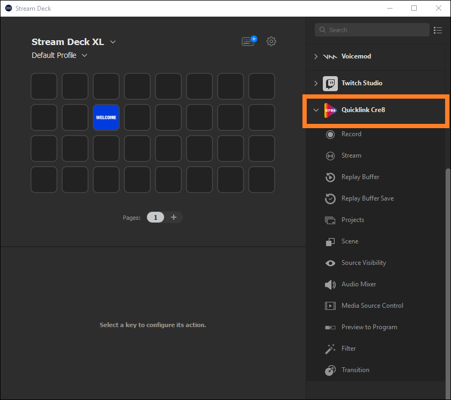Select the Scene action label
451x400 pixels.
coord(350,241)
